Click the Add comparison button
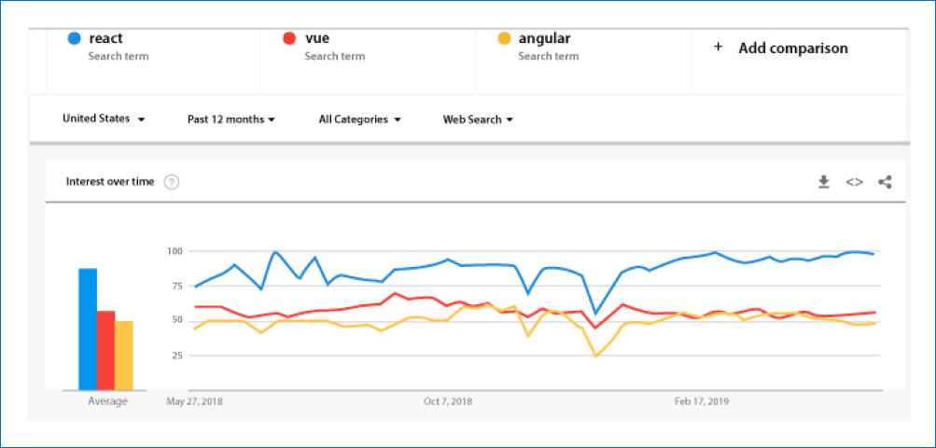 (x=792, y=49)
